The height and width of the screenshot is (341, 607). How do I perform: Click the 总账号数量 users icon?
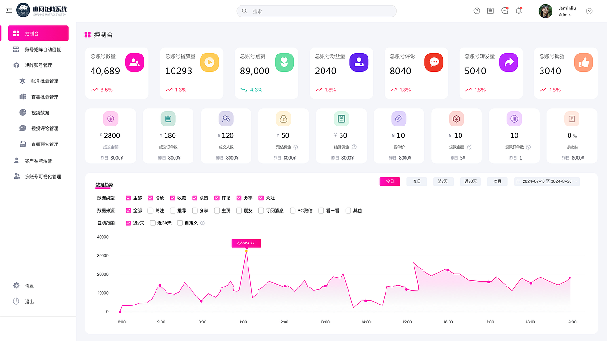135,62
